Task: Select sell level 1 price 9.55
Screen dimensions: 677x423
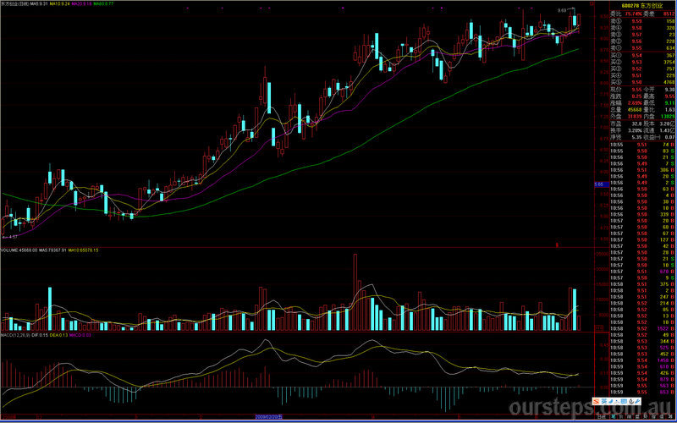Action: 637,47
